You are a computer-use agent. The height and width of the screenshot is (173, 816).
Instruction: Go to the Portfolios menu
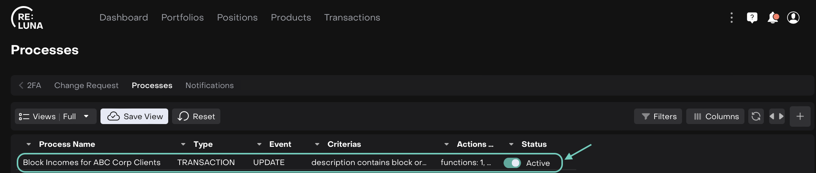(x=182, y=17)
